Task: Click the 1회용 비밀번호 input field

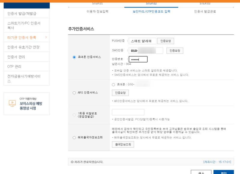Action: point(128,112)
